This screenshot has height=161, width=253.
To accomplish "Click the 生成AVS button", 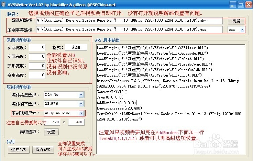I will (x=19, y=150).
